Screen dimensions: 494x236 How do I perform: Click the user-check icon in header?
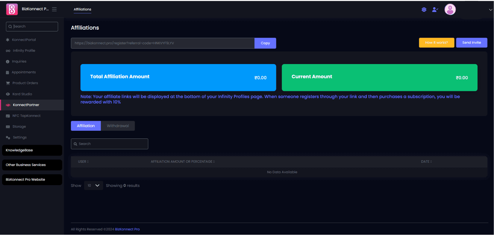click(x=435, y=10)
